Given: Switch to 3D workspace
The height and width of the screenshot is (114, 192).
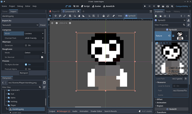Looking at the screenshot, I should tap(76, 6).
